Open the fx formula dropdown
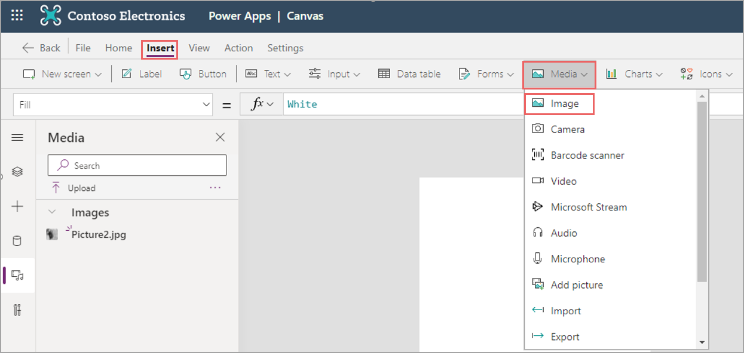 (x=262, y=104)
